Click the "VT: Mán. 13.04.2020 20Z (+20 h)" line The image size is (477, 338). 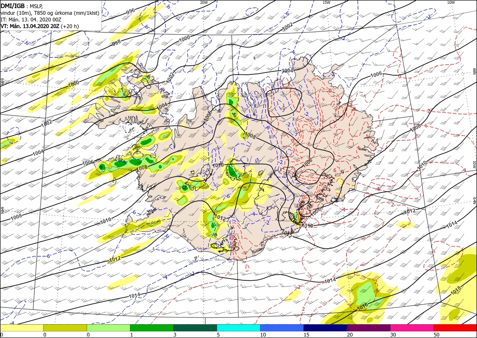[x=40, y=26]
